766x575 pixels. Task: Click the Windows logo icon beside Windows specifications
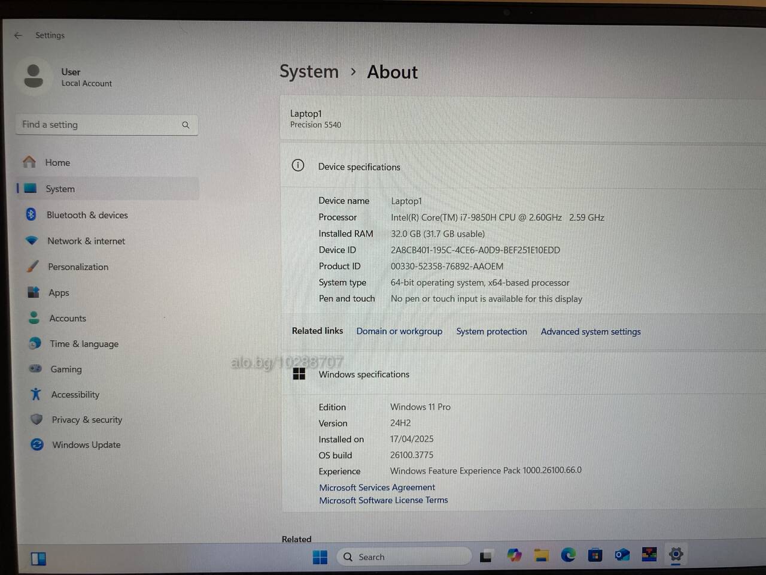299,374
